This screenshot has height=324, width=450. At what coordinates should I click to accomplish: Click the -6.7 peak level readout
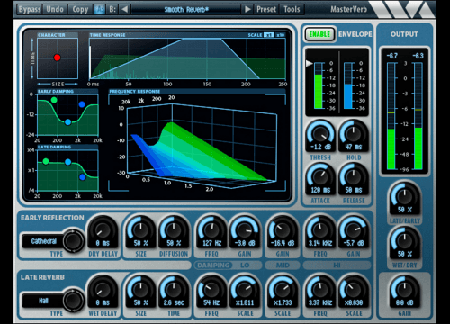pyautogui.click(x=391, y=56)
